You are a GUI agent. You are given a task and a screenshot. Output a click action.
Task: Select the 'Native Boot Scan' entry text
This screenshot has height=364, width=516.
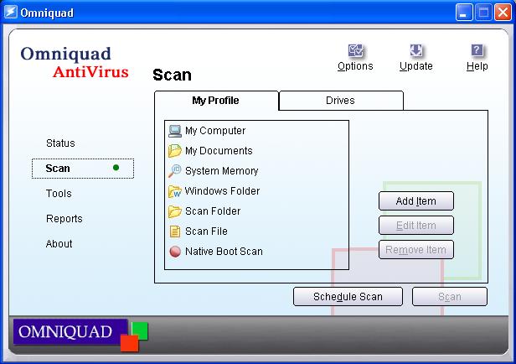pos(224,252)
